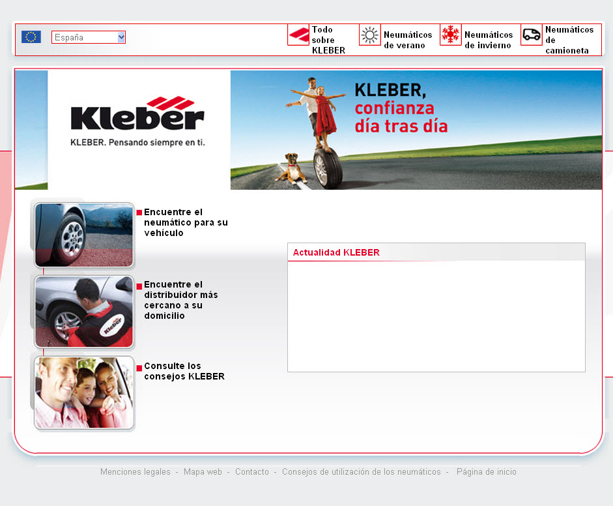This screenshot has width=613, height=506.
Task: Open Neumáticos de verano menu item
Action: 408,40
